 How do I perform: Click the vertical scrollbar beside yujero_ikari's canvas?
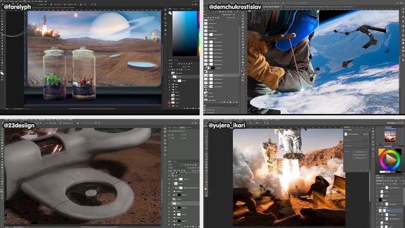370,187
